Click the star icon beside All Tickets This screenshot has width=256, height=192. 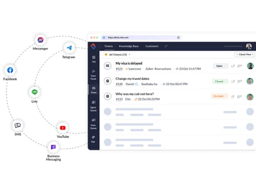tap(106, 54)
